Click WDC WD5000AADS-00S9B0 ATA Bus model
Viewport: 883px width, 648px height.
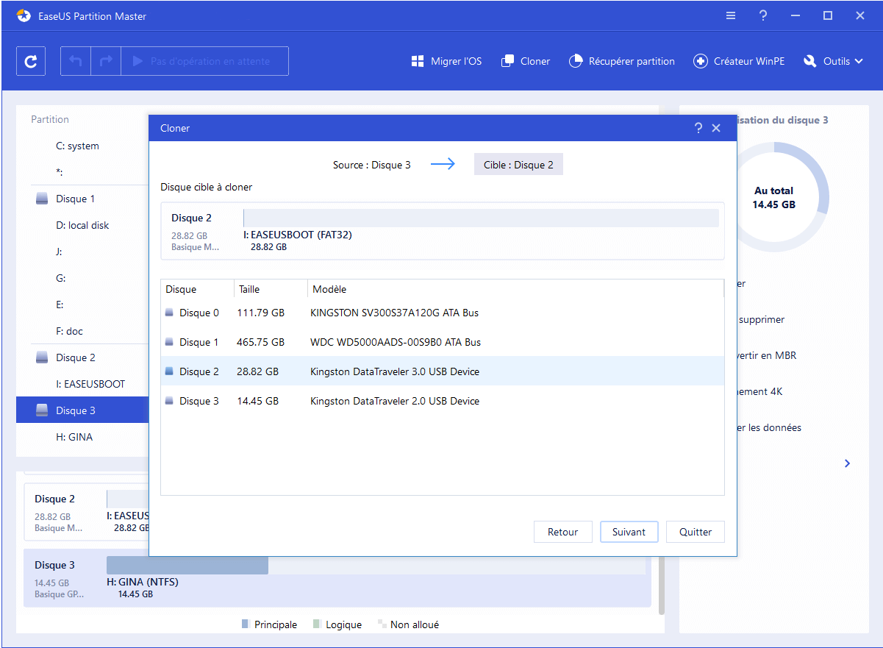tap(396, 342)
